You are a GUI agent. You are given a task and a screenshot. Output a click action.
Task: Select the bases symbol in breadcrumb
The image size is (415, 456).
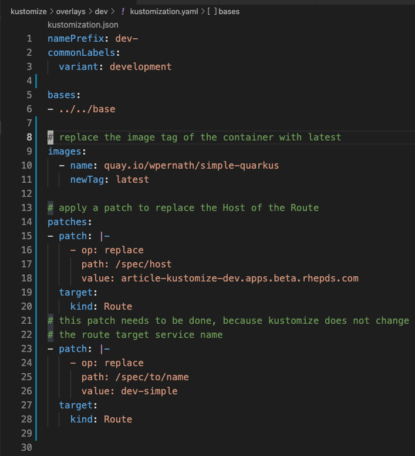point(229,12)
